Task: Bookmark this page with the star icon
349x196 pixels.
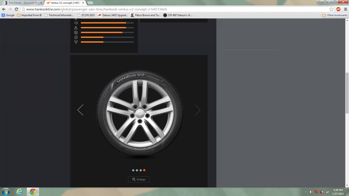Action: coord(331,9)
